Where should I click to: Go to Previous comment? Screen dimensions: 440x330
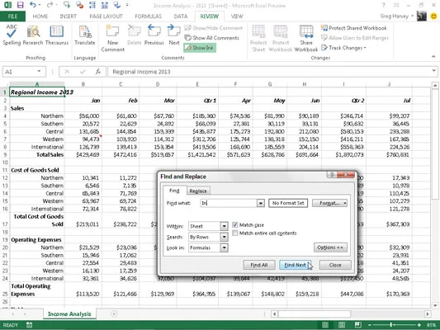pyautogui.click(x=154, y=35)
